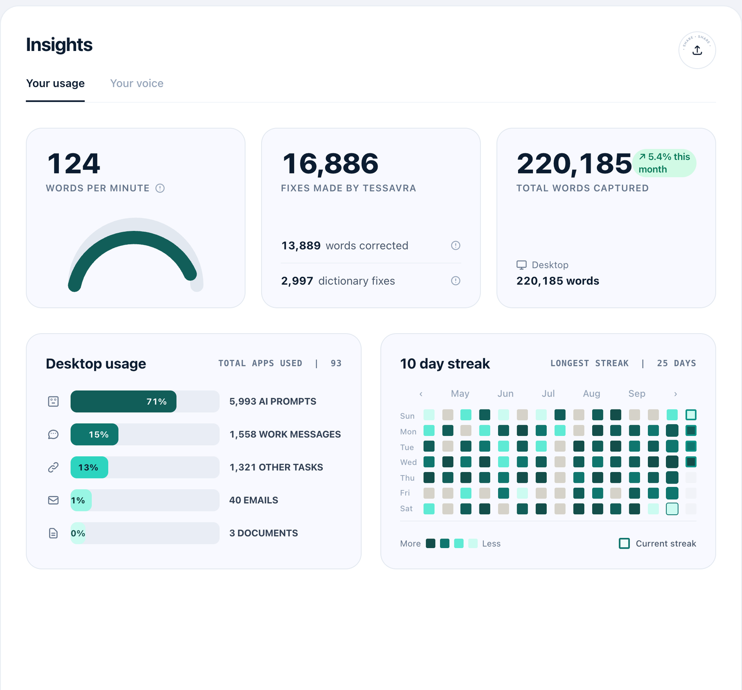Click 13,889 words corrected row
Image resolution: width=742 pixels, height=690 pixels.
pyautogui.click(x=371, y=245)
